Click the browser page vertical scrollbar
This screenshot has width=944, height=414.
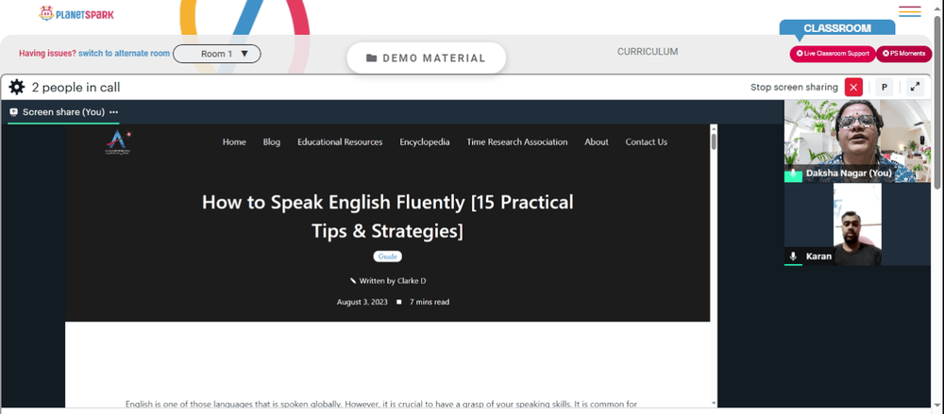[938, 102]
